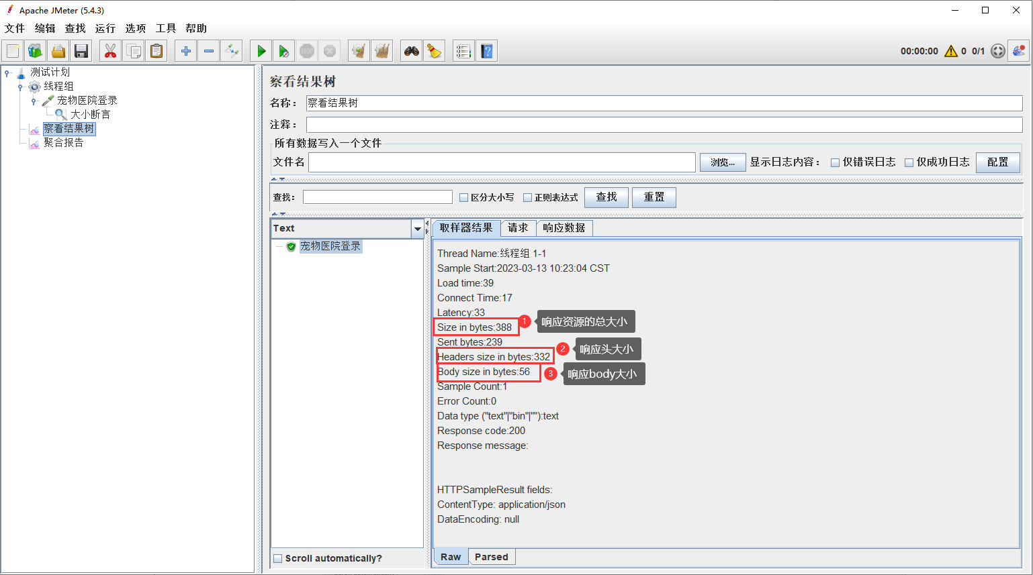Collapse the 宠物医院登录 tree node

click(x=34, y=101)
